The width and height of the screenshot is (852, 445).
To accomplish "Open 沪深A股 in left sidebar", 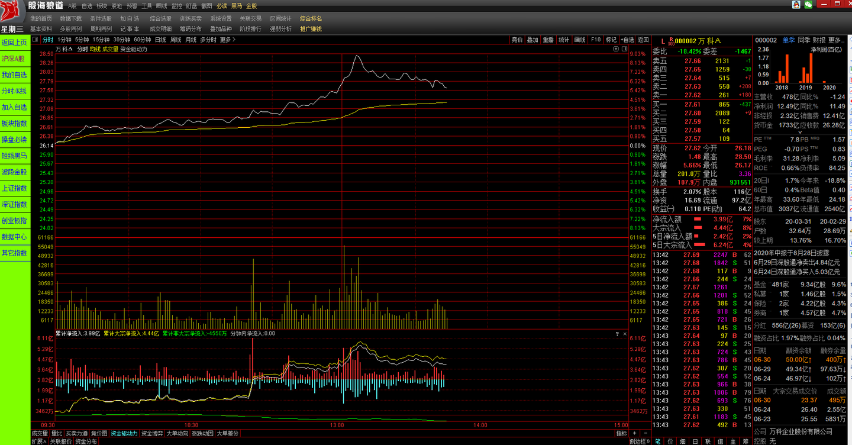I will pos(15,59).
